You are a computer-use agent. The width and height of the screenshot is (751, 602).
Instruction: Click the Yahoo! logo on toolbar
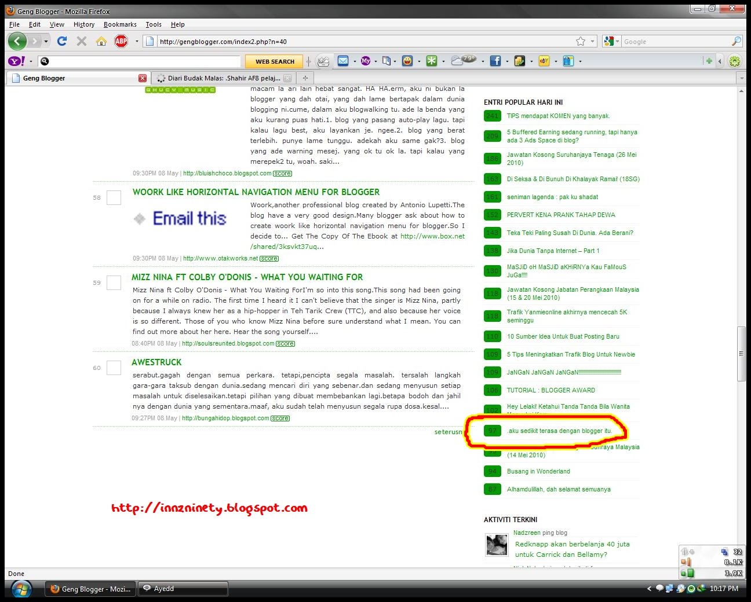click(x=17, y=61)
